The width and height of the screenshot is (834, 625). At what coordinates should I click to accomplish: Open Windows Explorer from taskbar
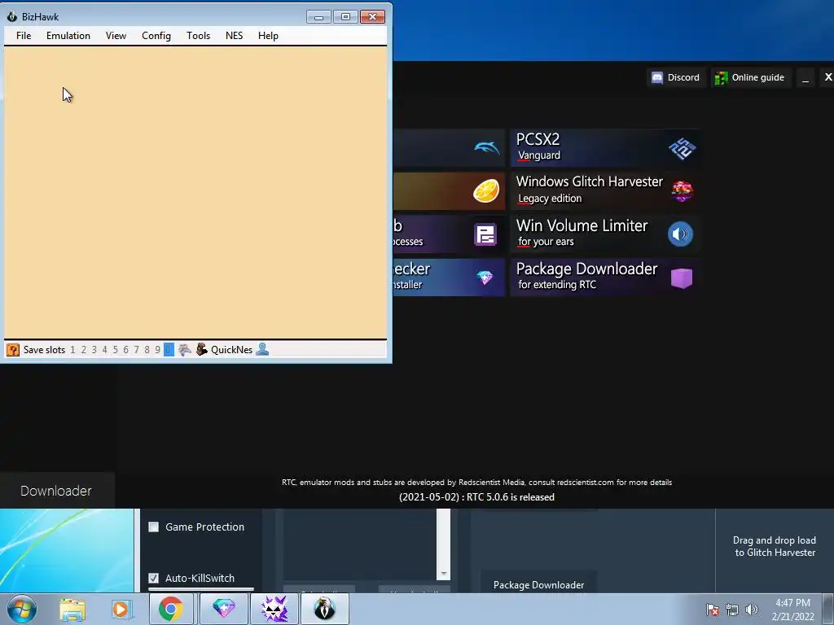pos(72,609)
